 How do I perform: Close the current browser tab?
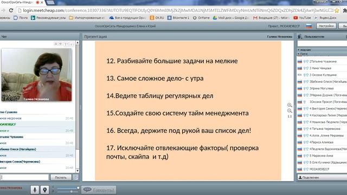click(x=42, y=2)
